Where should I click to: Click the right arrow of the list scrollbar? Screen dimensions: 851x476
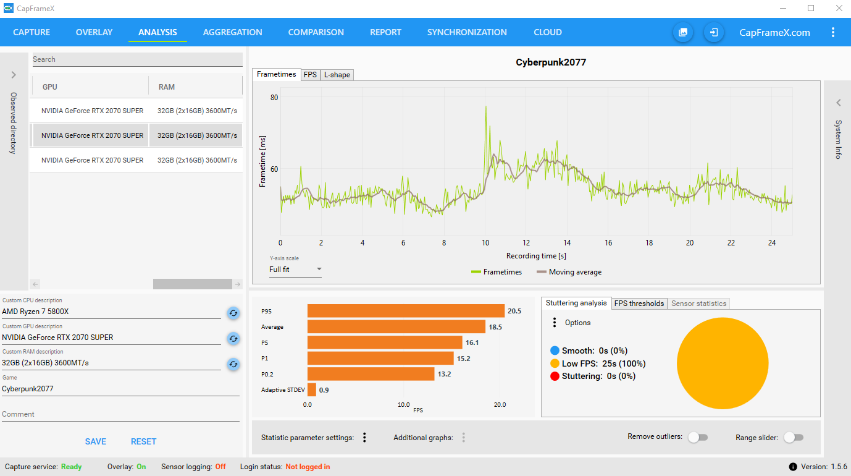(x=238, y=284)
